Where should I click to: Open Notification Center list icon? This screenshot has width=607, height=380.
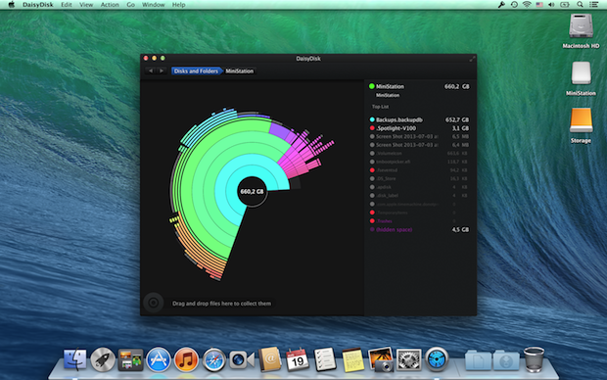click(x=593, y=5)
